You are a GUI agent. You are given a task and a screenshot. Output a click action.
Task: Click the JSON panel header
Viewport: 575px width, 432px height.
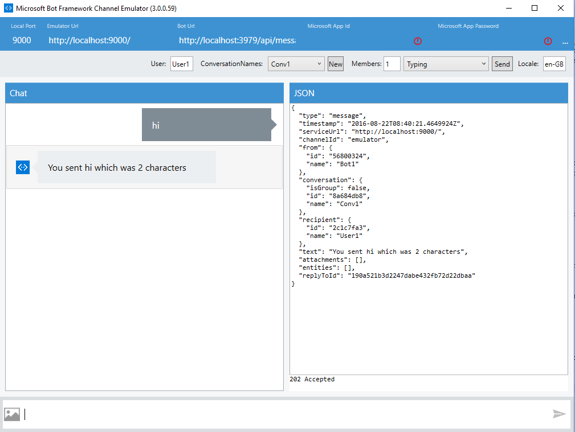coord(429,93)
